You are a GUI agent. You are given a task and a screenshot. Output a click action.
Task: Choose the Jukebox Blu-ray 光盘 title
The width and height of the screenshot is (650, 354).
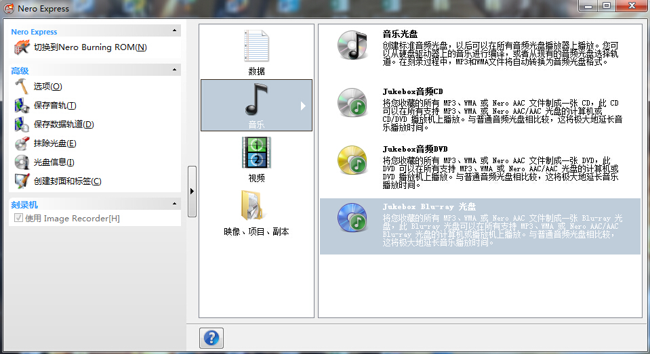(x=429, y=206)
